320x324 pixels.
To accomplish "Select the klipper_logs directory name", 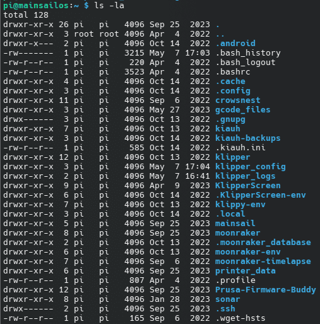I will pos(246,176).
